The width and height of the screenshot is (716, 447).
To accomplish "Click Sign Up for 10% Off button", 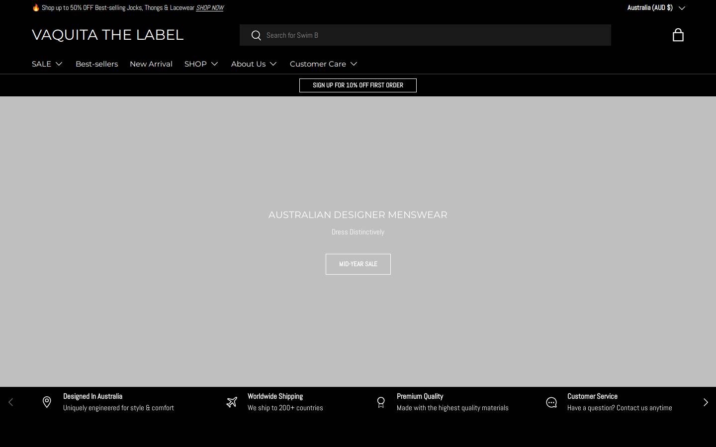I will tap(358, 85).
